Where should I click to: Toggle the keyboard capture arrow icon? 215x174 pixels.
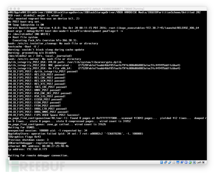tap(194, 162)
